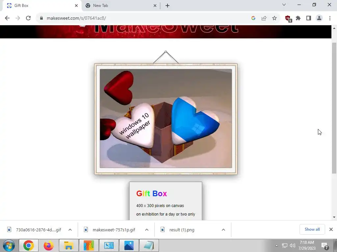This screenshot has width=337, height=252.
Task: Expand options for result (1).png download
Action: (223, 230)
